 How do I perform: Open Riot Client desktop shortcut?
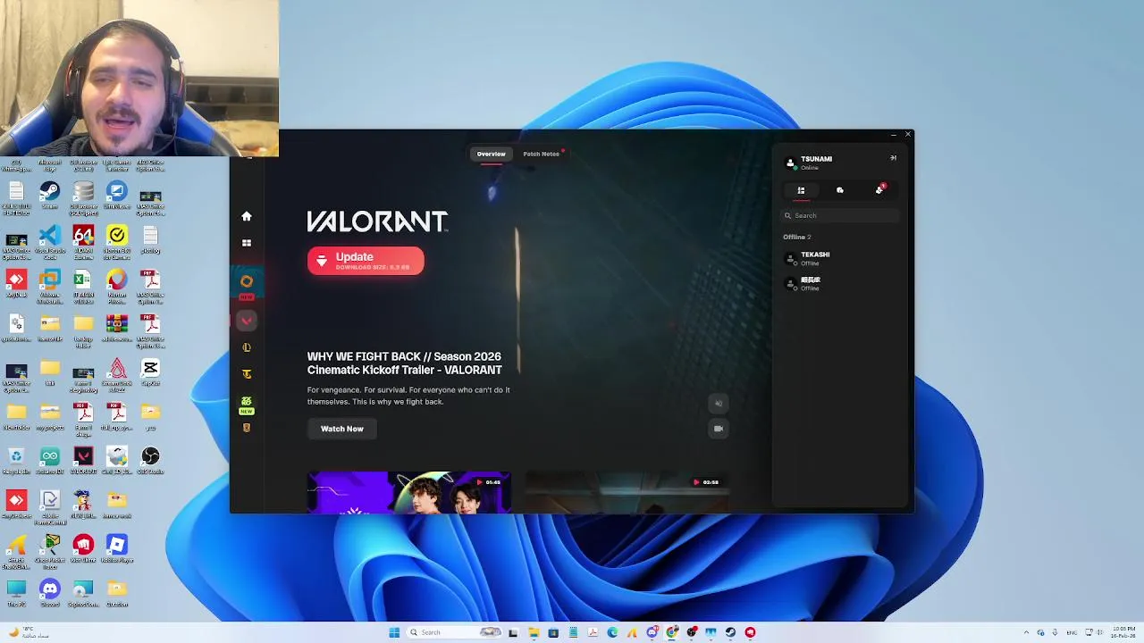coord(83,548)
